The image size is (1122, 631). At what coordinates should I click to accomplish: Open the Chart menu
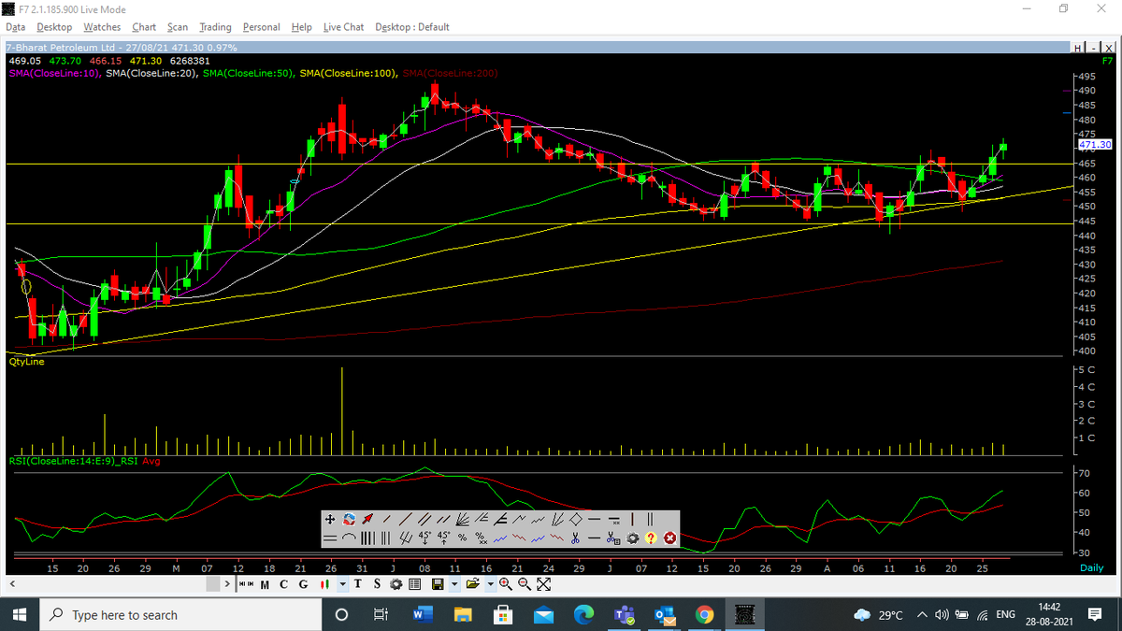coord(144,27)
